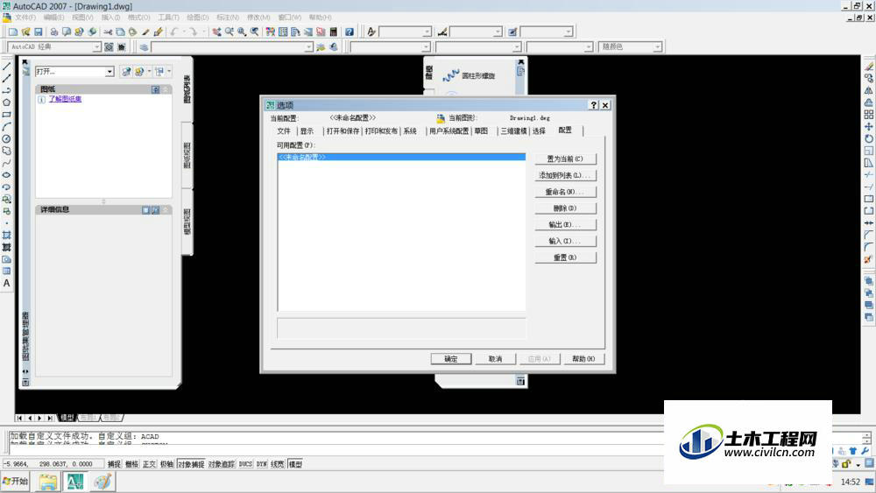This screenshot has height=493, width=876.
Task: Select the <<未命名配置>> list entry
Action: (x=401, y=158)
